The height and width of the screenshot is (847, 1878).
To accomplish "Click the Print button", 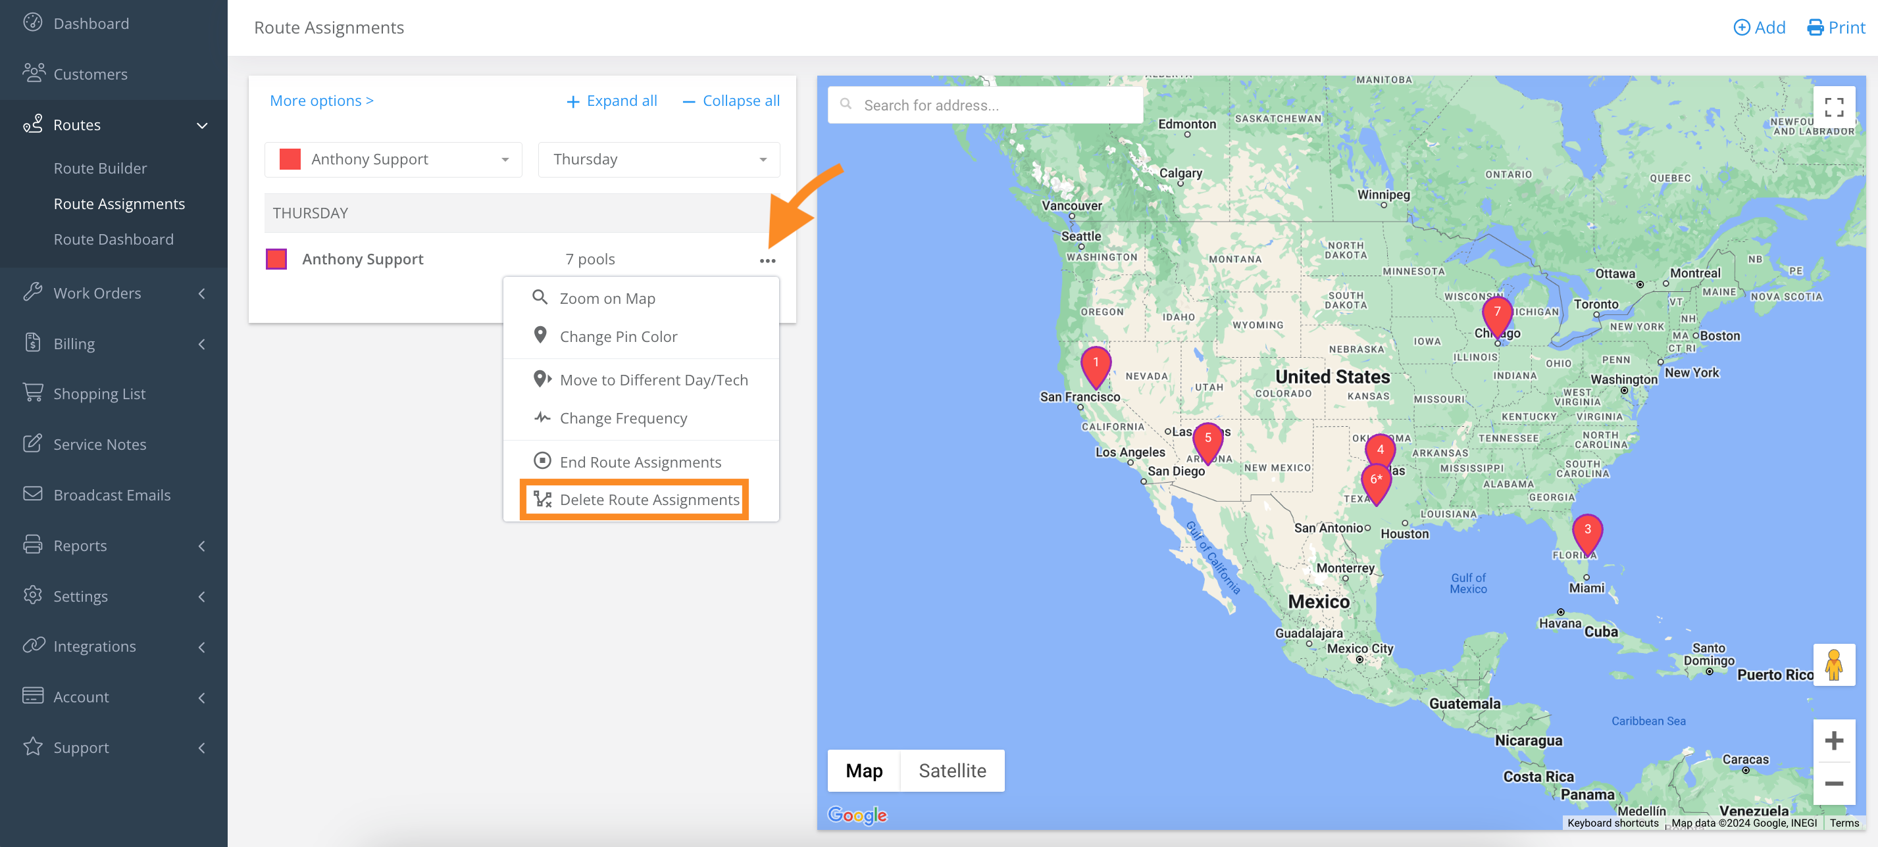I will click(x=1835, y=27).
